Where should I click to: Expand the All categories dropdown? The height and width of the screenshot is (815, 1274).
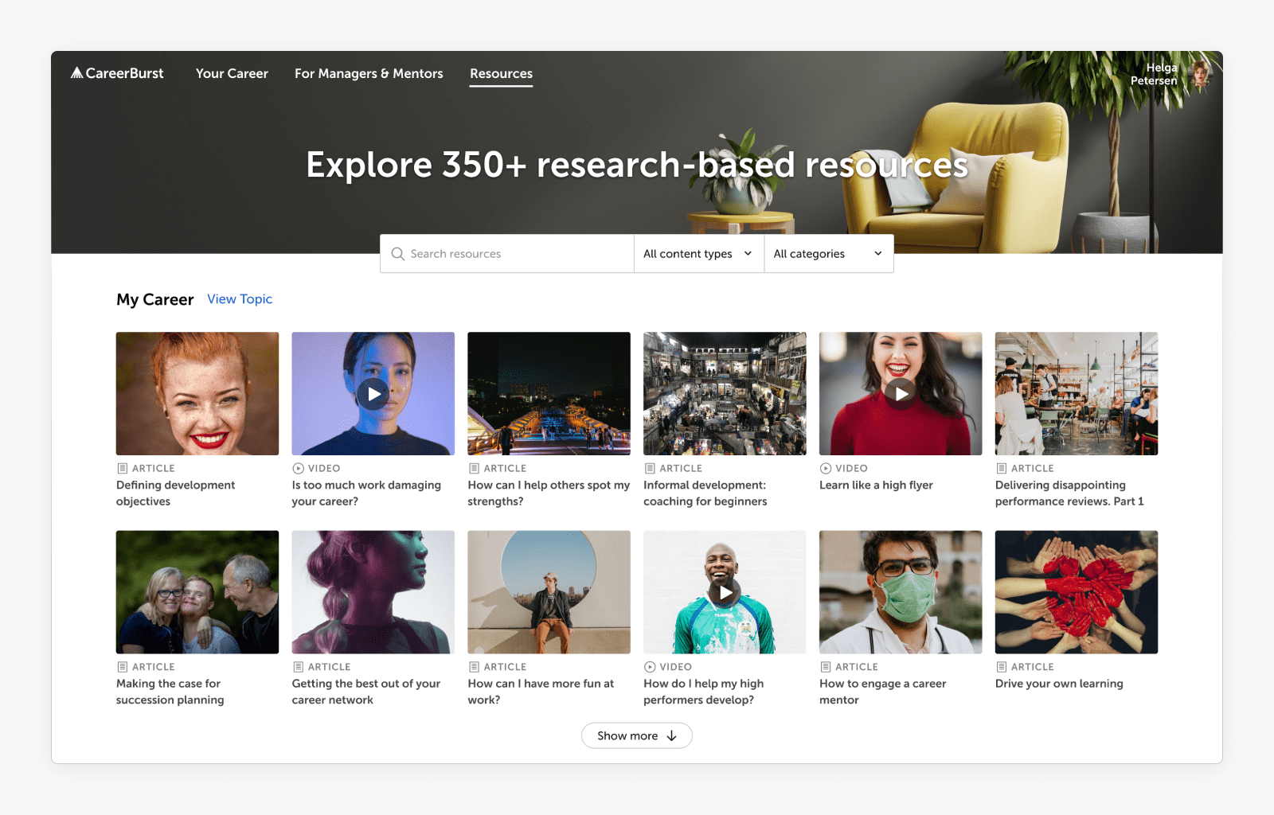click(829, 254)
